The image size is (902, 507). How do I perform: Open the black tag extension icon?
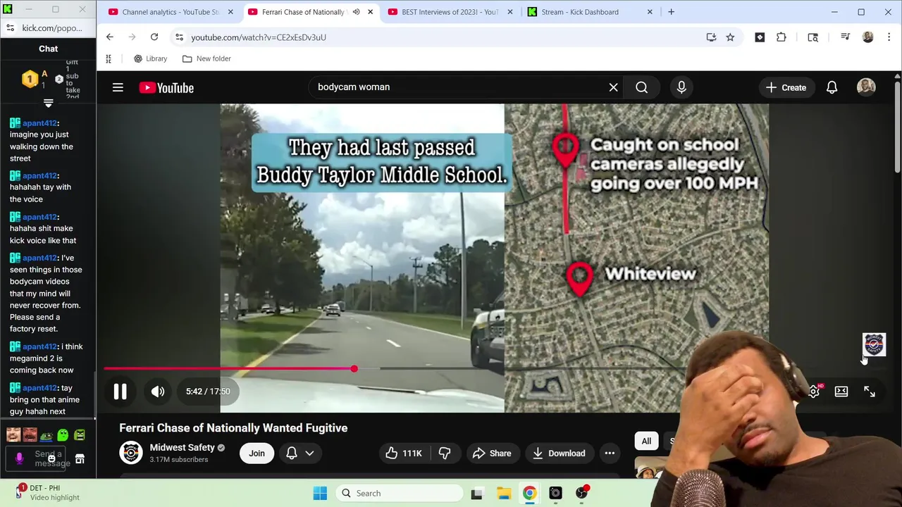point(760,37)
